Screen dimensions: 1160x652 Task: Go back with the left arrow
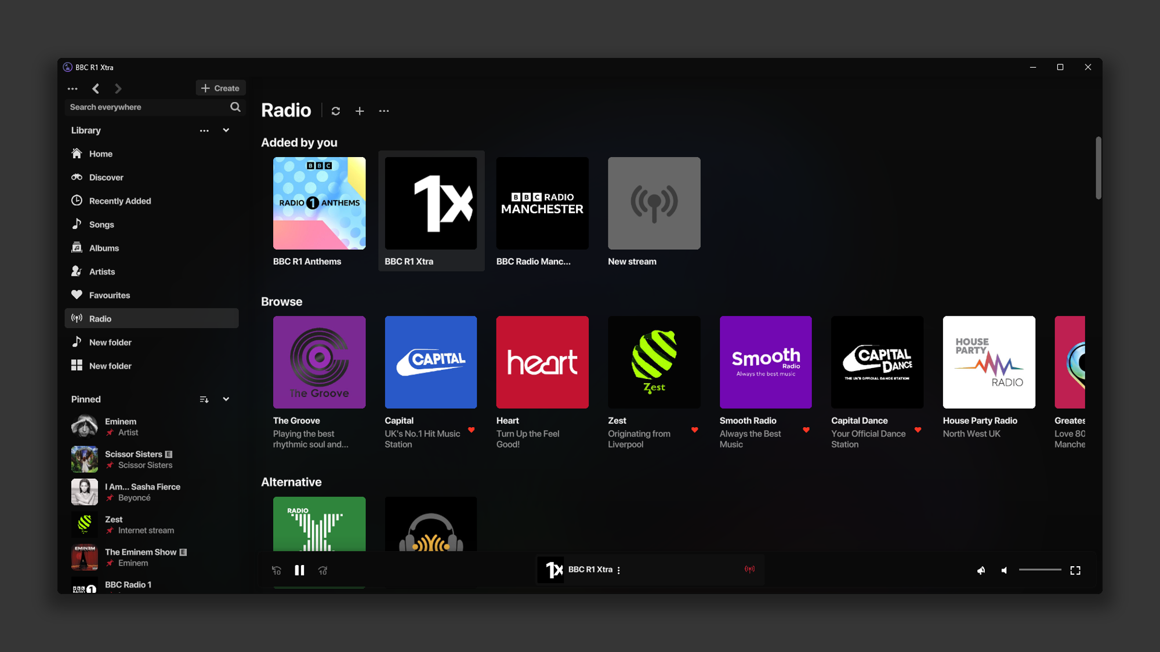click(x=96, y=89)
